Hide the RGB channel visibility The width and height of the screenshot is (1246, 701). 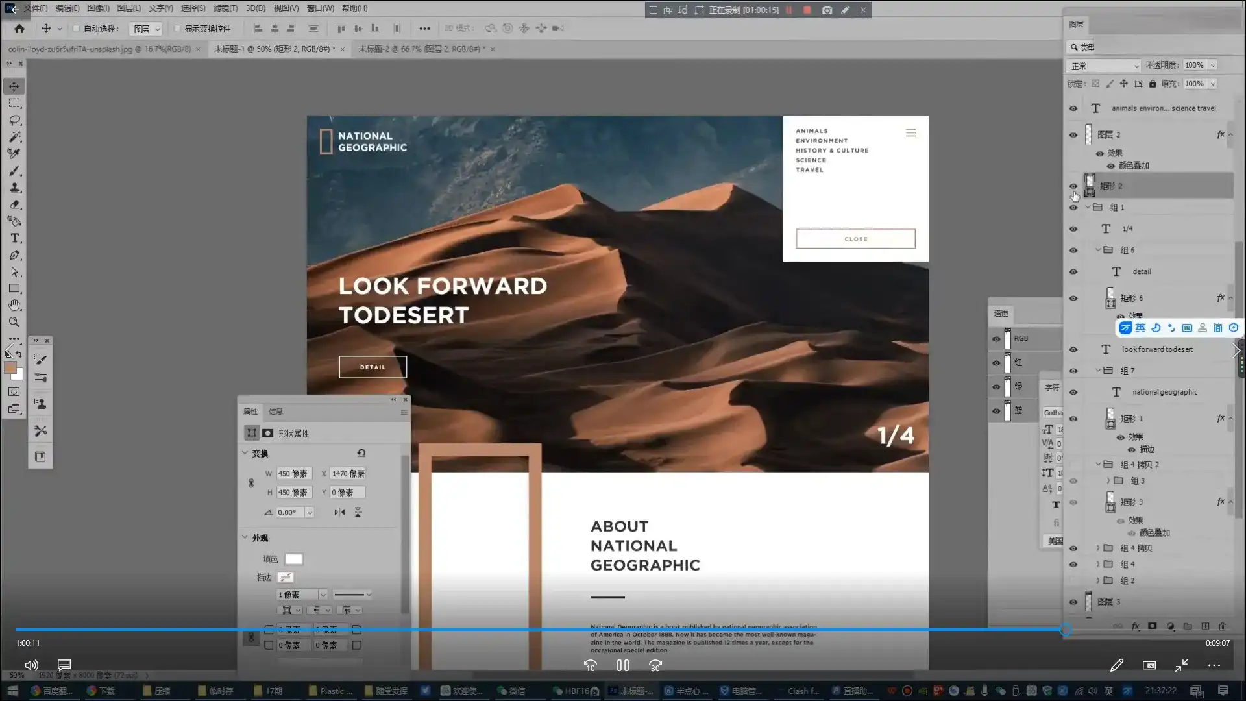996,338
